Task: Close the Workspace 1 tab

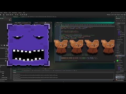Action: pyautogui.click(x=20, y=17)
